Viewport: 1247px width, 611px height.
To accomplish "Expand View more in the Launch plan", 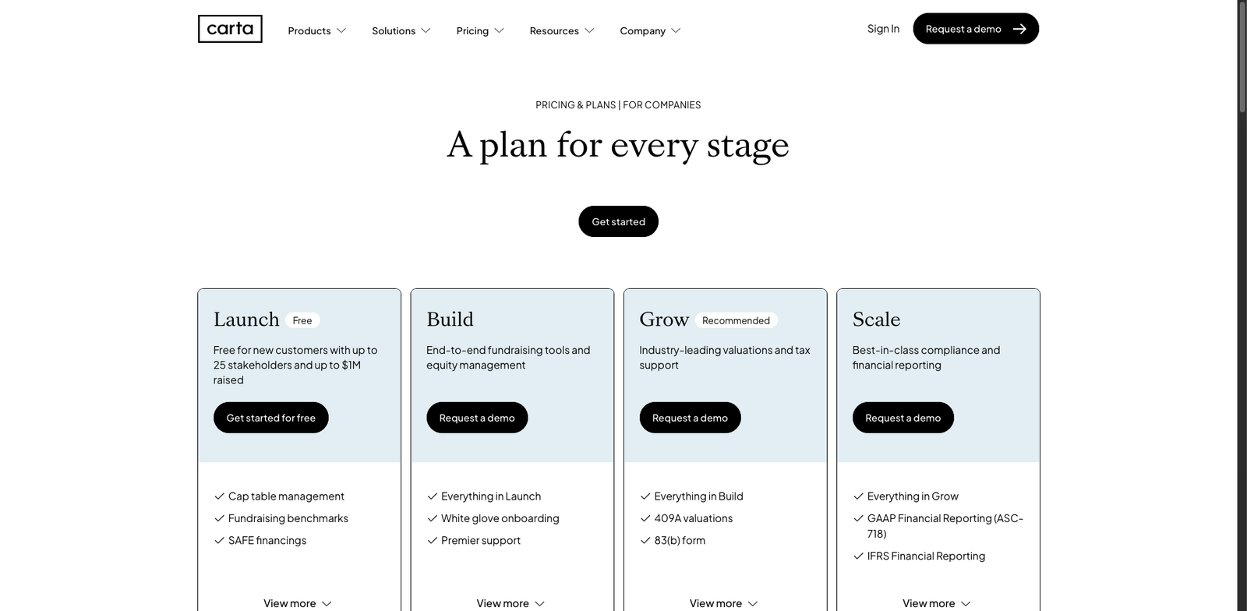I will tap(298, 603).
